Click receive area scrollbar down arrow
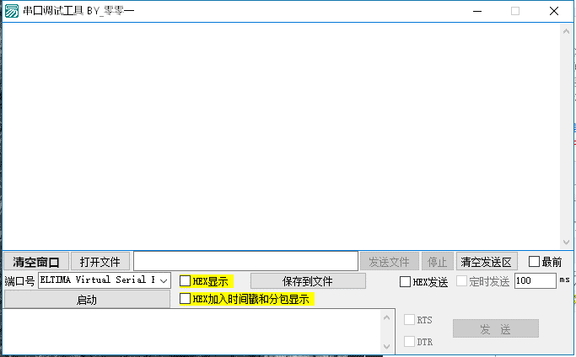 (x=566, y=242)
